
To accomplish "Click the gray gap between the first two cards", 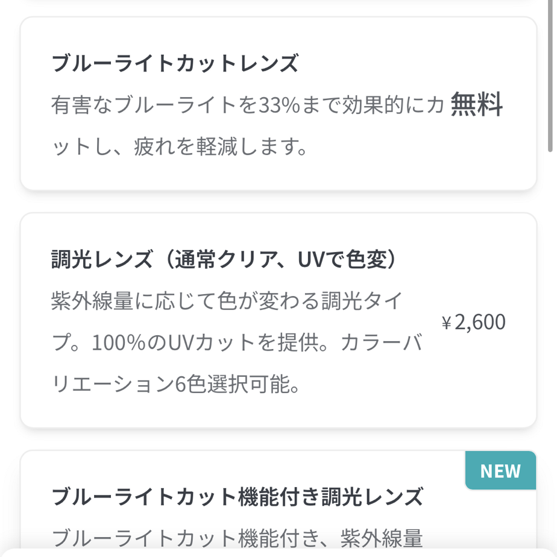I will click(x=277, y=202).
